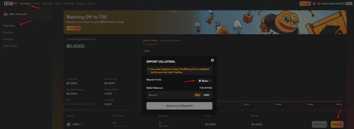Open the Portfolio menu
This screenshot has height=129, width=354.
click(25, 3)
